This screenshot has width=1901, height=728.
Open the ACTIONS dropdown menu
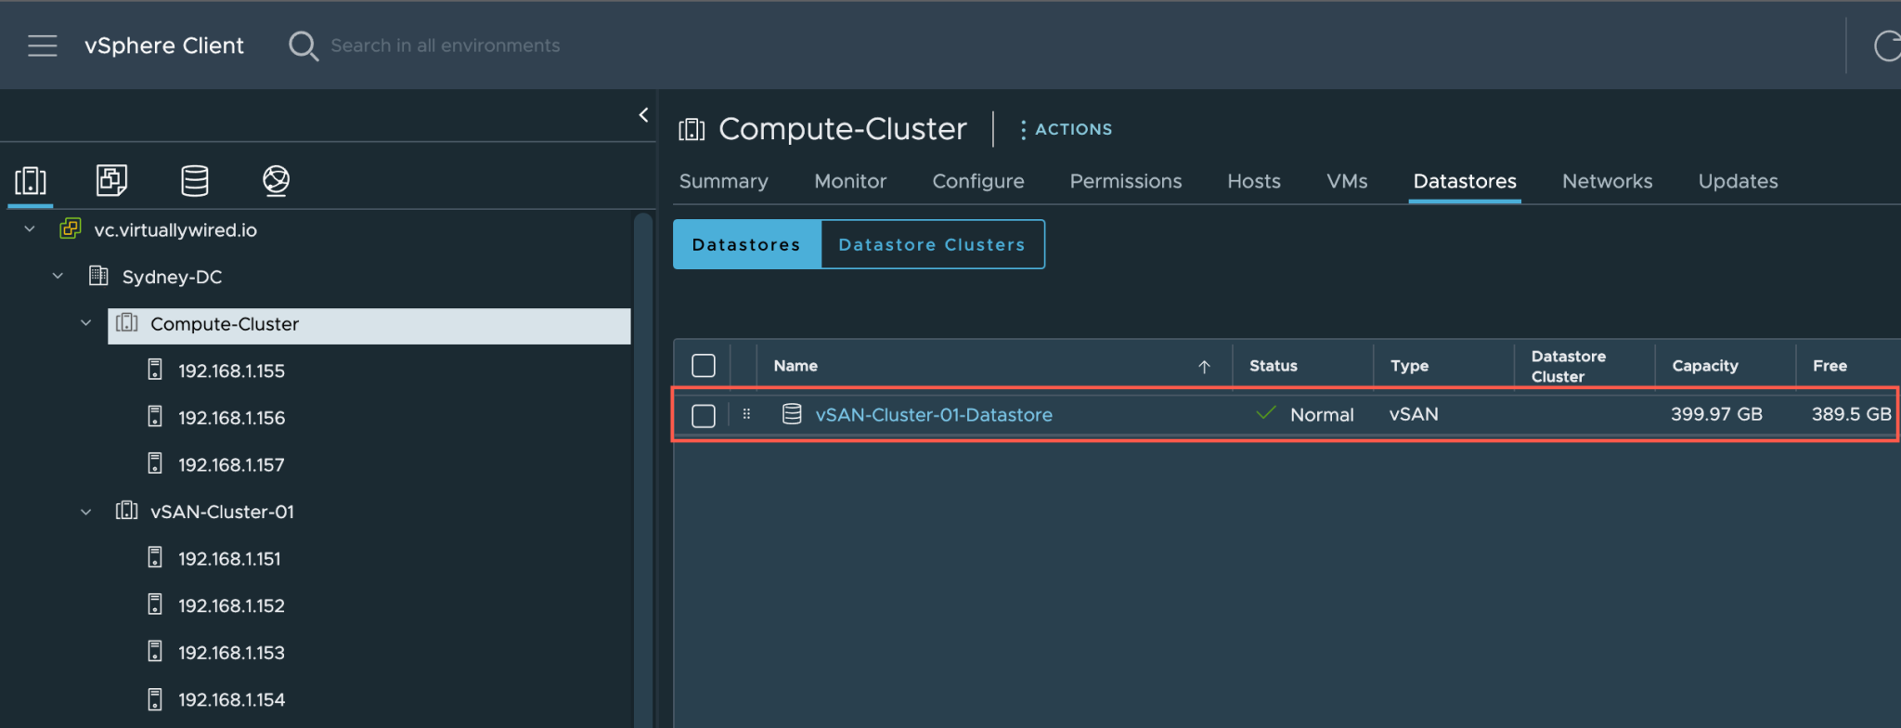tap(1066, 129)
